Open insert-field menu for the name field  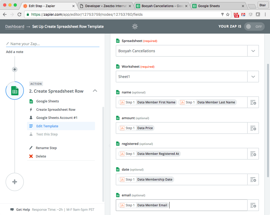pyautogui.click(x=253, y=102)
